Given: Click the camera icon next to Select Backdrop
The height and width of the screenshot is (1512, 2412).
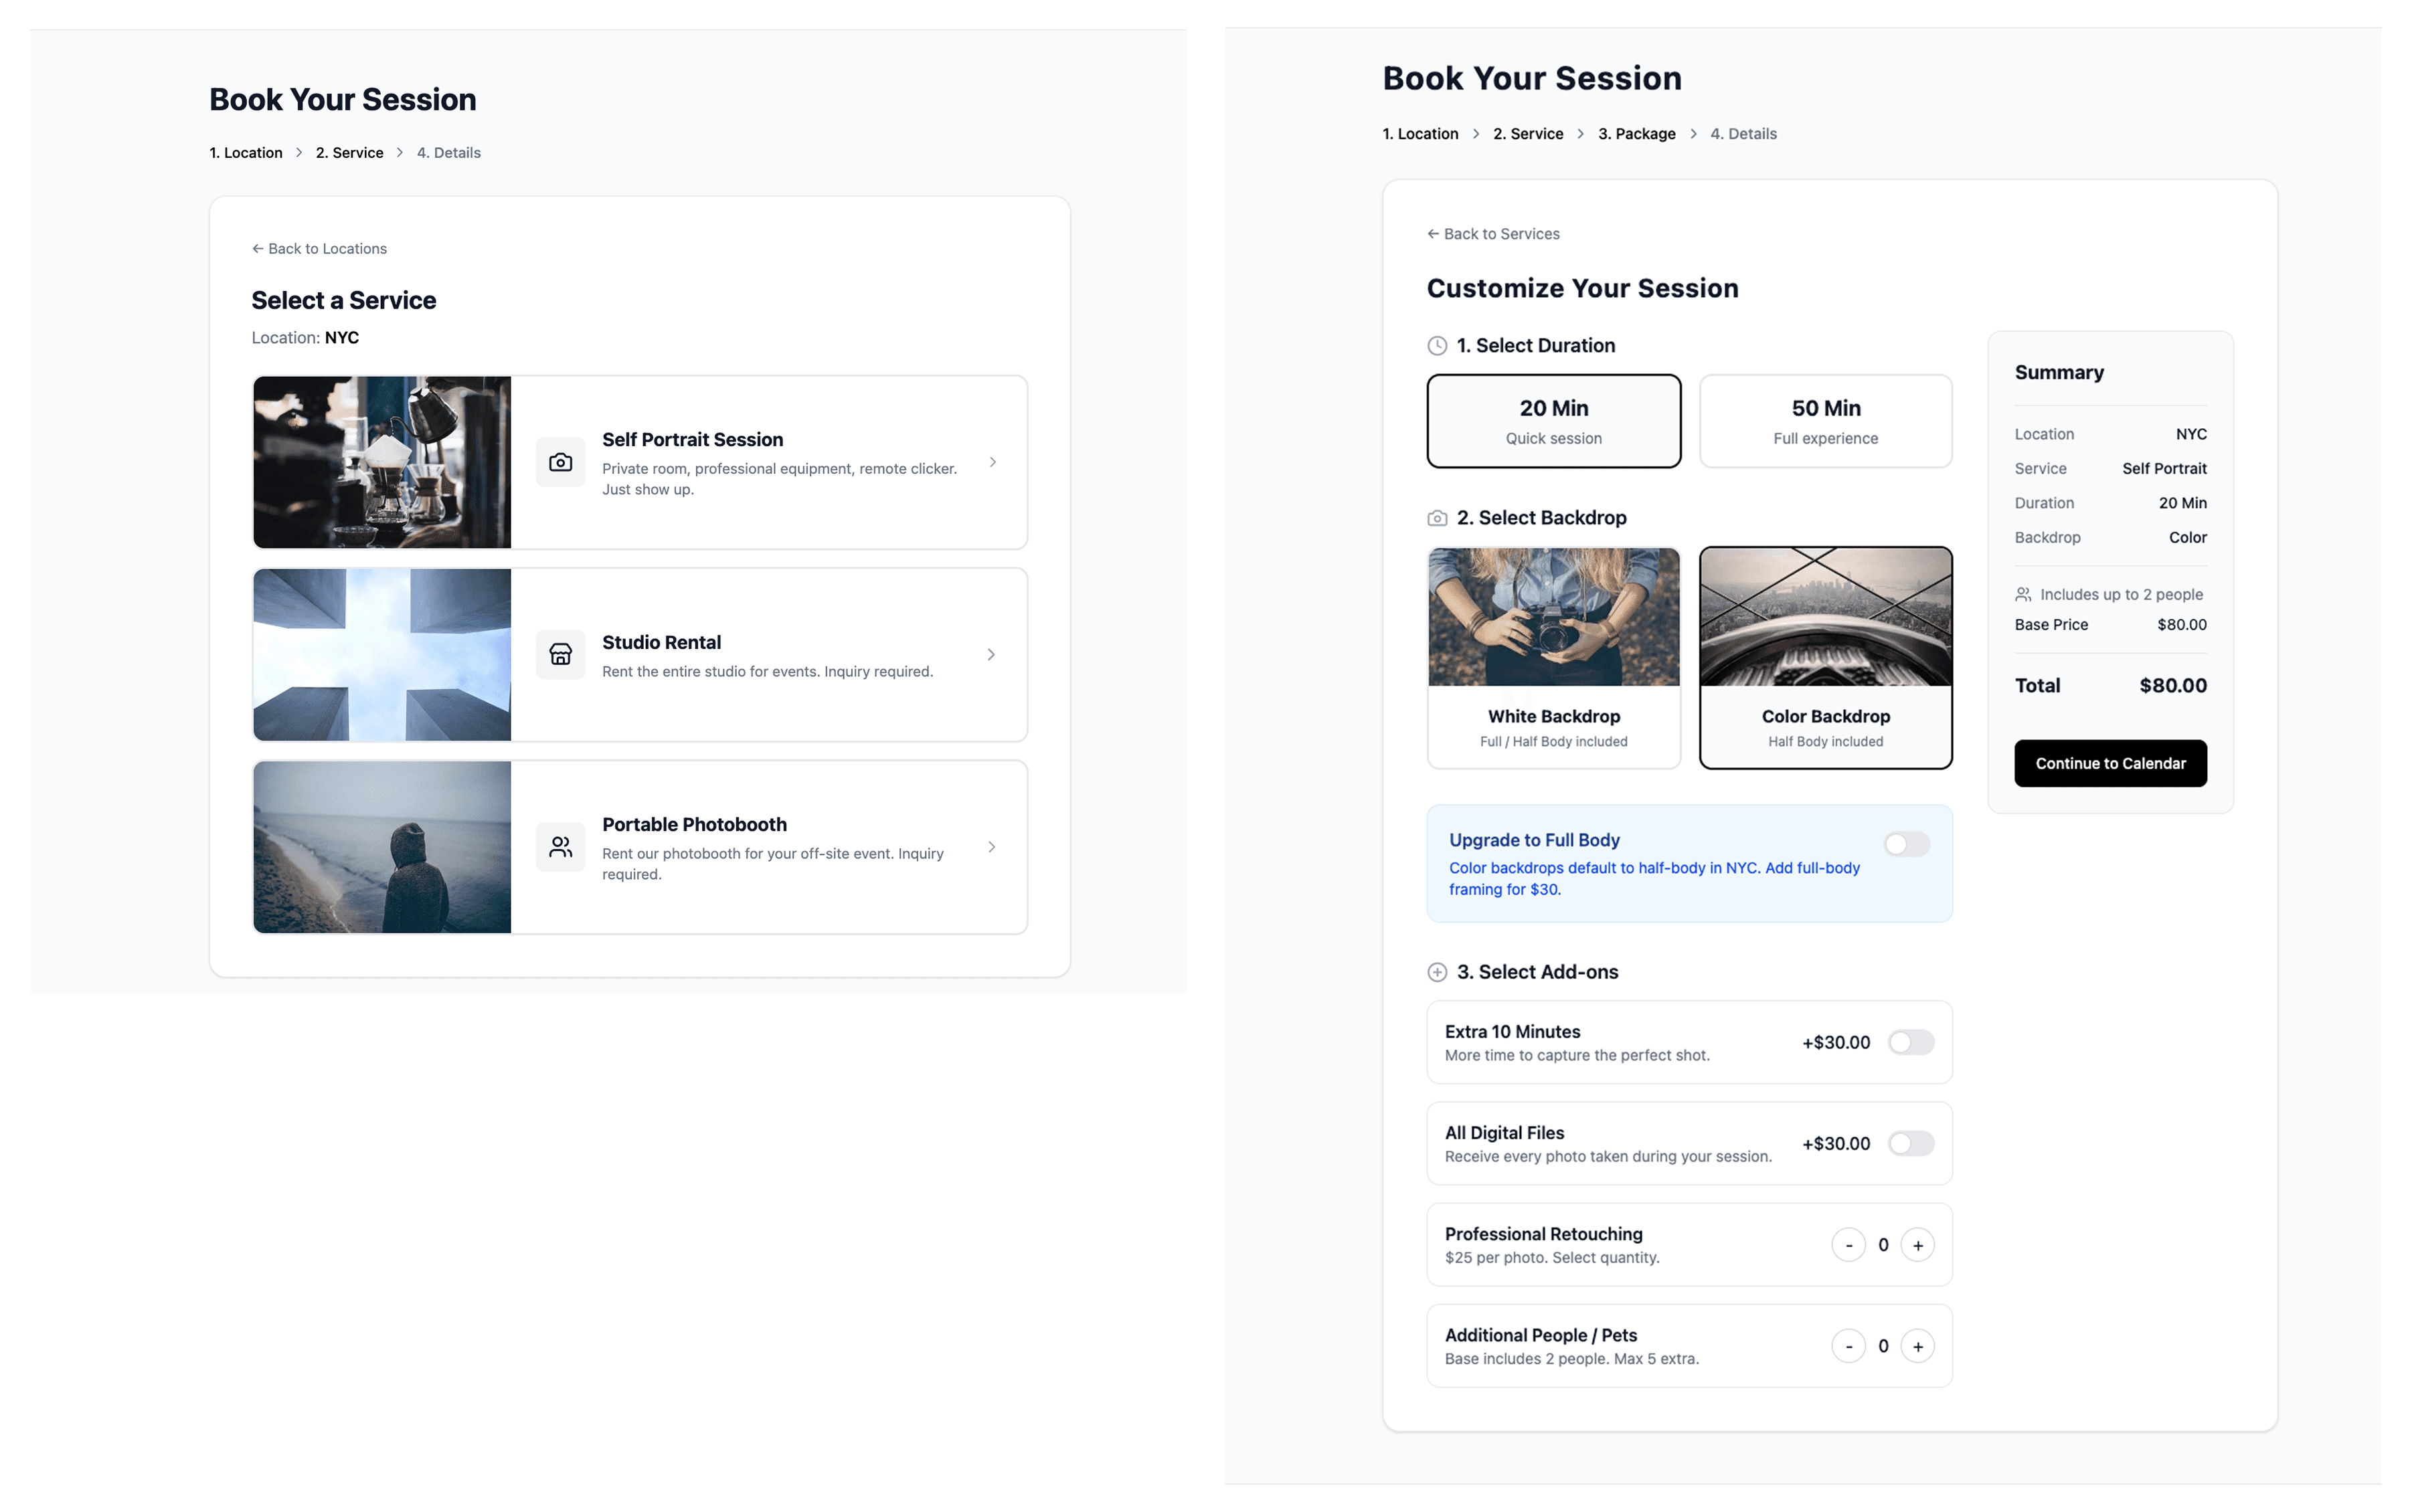Looking at the screenshot, I should tap(1437, 518).
